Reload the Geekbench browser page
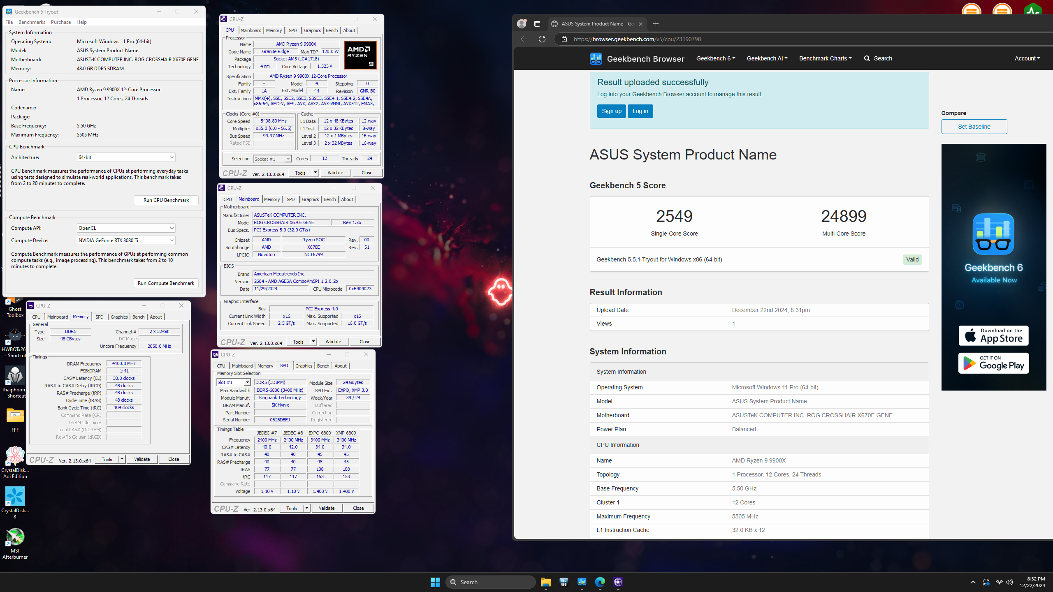This screenshot has width=1053, height=592. 542,39
